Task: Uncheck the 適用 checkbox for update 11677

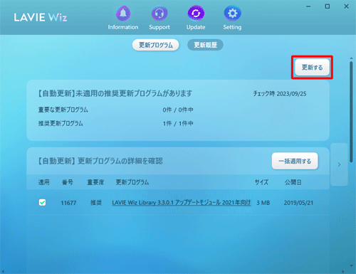Action: point(42,202)
